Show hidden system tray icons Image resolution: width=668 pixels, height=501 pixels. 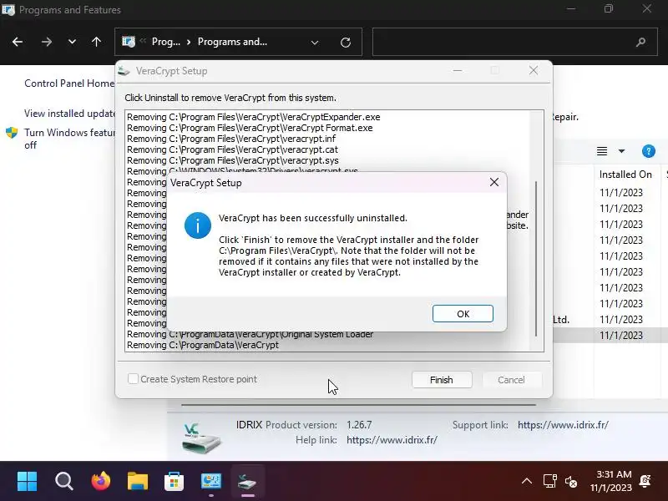pos(527,482)
